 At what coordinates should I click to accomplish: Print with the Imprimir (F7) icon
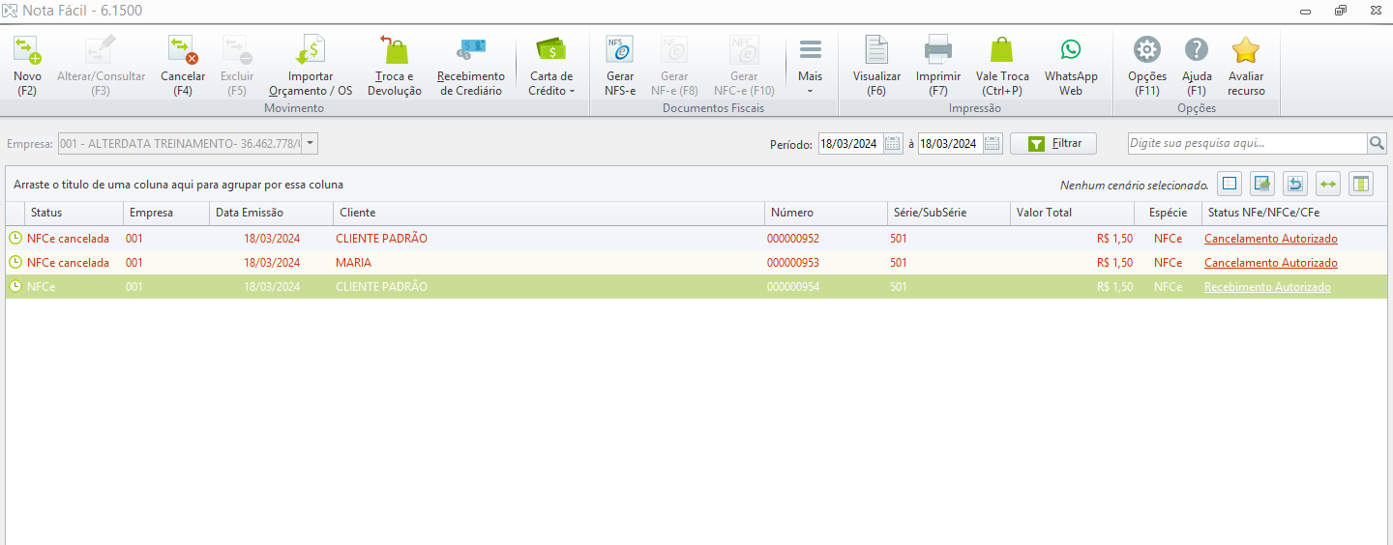[938, 66]
